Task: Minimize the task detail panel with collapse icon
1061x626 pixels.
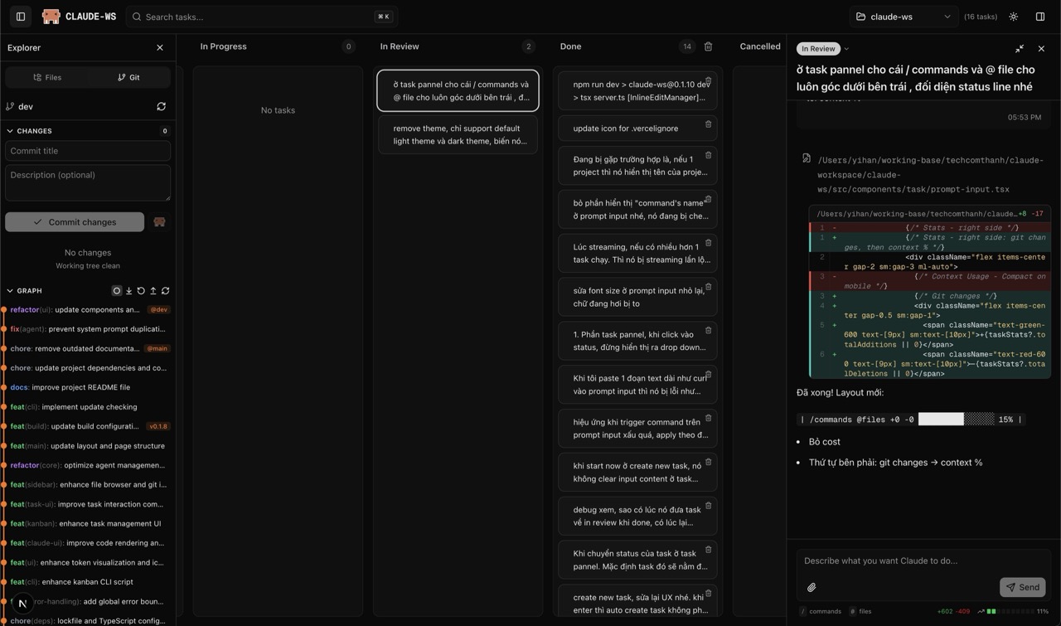Action: point(1020,49)
